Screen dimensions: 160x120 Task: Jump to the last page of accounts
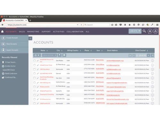[153, 55]
